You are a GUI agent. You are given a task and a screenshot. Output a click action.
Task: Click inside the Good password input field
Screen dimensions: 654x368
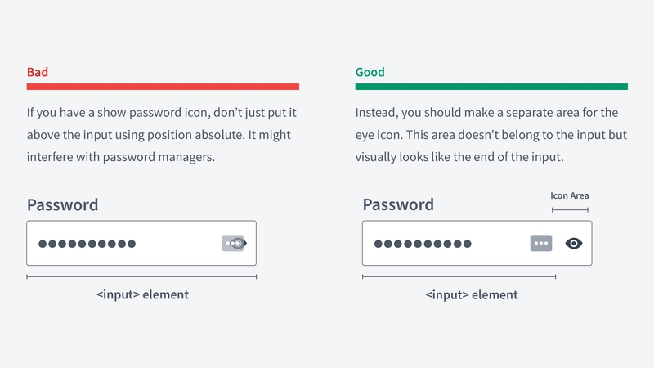[x=459, y=243]
